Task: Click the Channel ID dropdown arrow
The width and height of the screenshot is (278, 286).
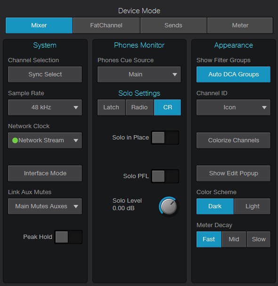Action: click(x=264, y=107)
